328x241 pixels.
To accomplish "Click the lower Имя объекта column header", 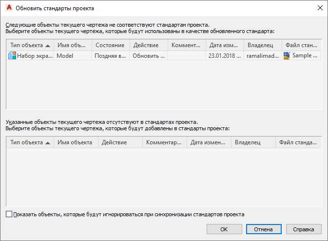I will (x=75, y=142).
